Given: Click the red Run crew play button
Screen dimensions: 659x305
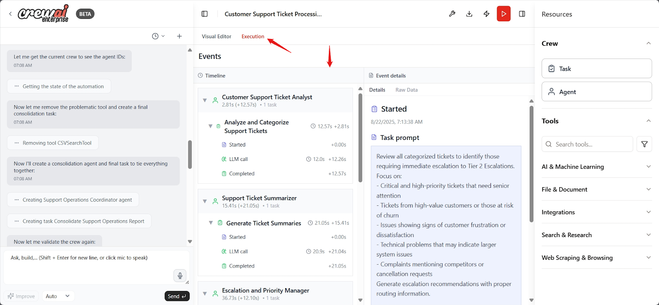Looking at the screenshot, I should point(503,14).
